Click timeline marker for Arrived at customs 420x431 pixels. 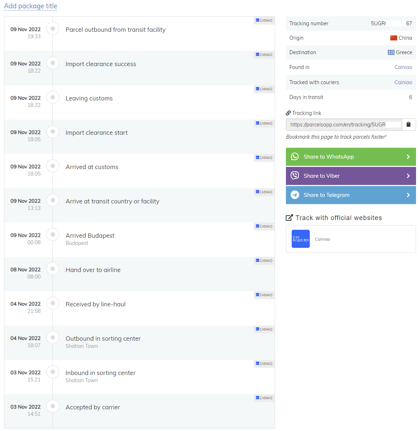[x=53, y=166]
